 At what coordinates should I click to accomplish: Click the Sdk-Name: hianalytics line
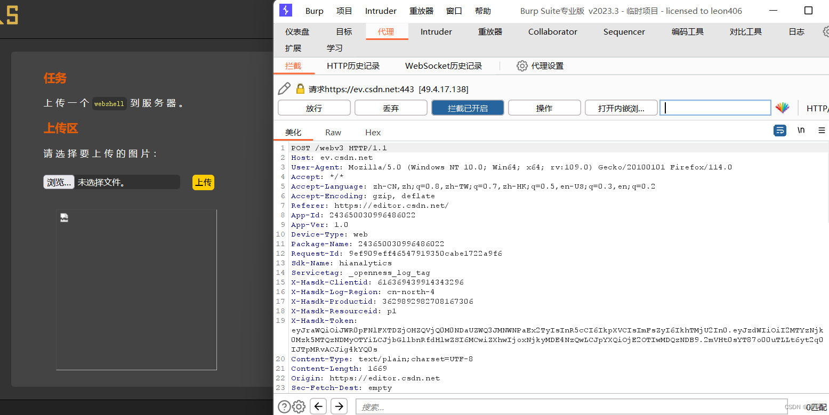pyautogui.click(x=341, y=263)
